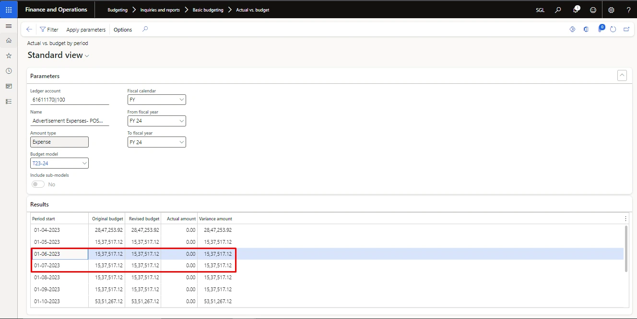Viewport: 637px width, 319px height.
Task: Select row with period 01-10-2023
Action: click(327, 301)
